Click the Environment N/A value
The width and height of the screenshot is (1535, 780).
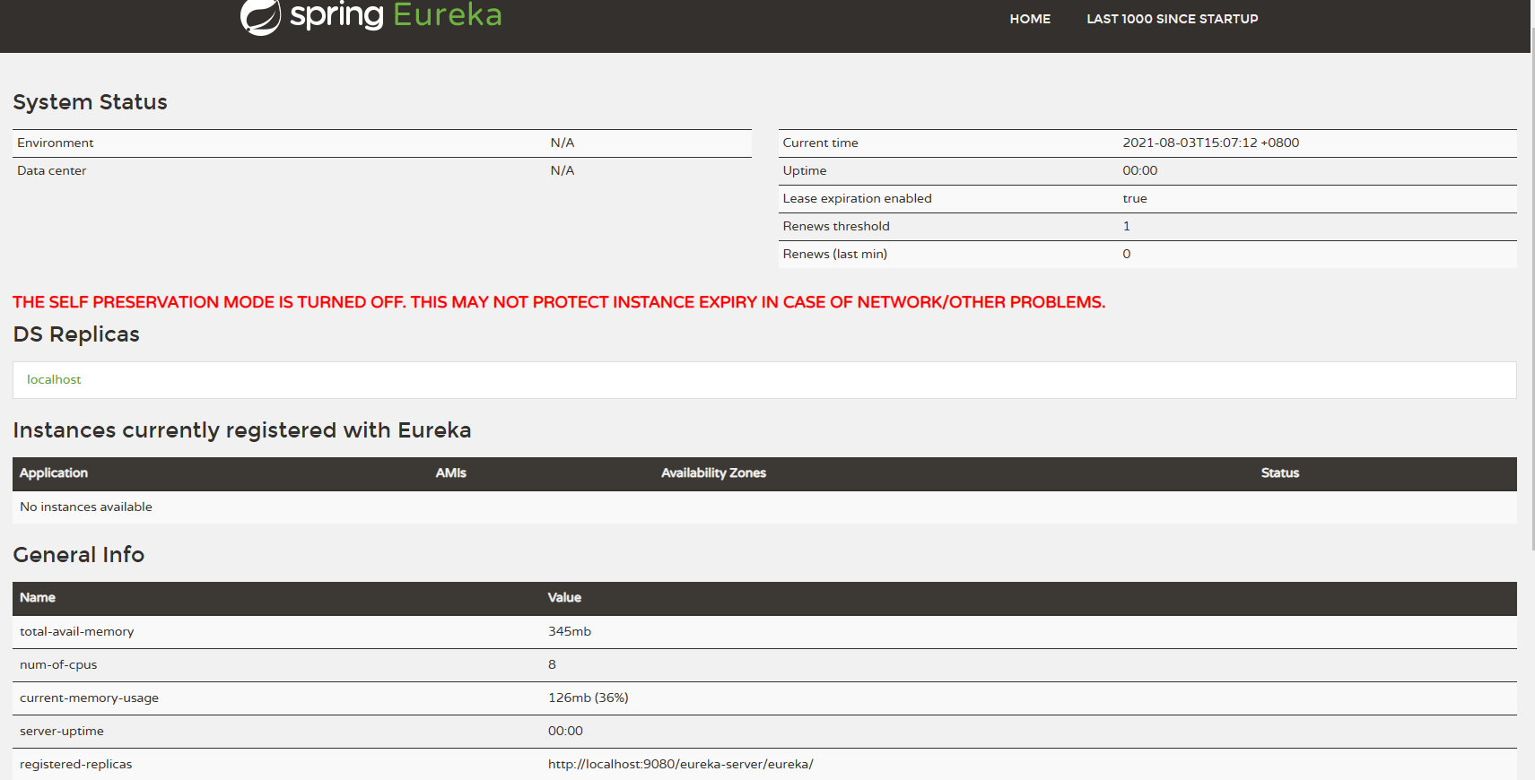coord(563,143)
